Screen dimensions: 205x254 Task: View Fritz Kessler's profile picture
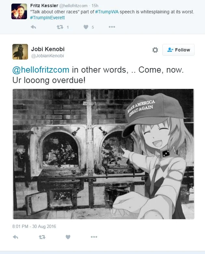19,11
